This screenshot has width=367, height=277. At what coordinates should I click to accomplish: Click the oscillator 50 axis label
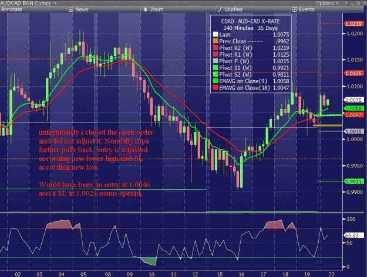(x=349, y=243)
